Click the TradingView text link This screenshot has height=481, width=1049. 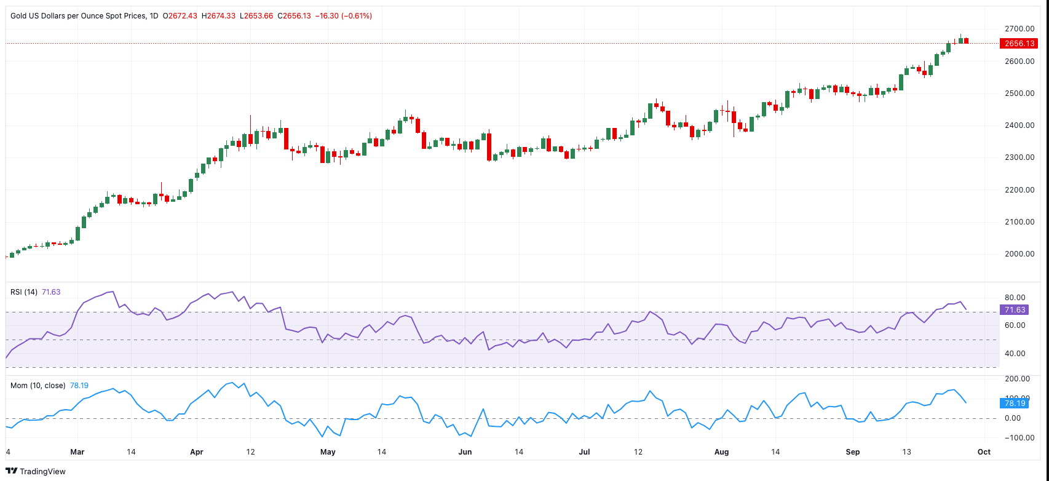(42, 472)
